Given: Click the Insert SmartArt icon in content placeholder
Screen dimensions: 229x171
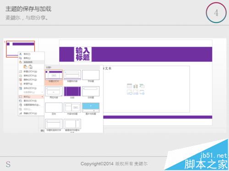Looking at the screenshot, I should (x=142, y=86).
